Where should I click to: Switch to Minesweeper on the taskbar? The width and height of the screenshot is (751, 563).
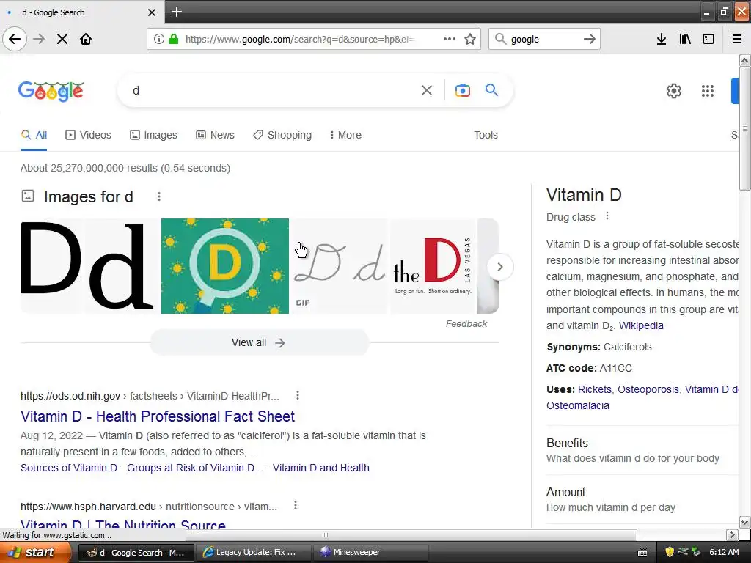[372, 553]
